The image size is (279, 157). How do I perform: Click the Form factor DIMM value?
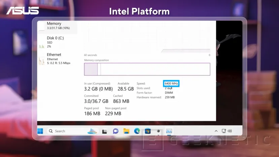point(169,93)
